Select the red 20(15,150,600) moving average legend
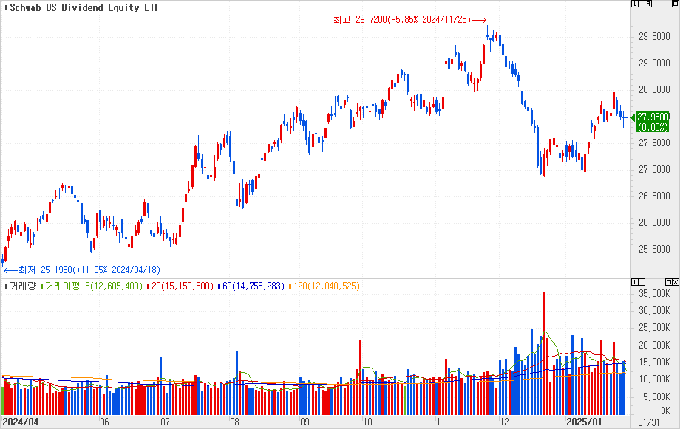 (182, 286)
